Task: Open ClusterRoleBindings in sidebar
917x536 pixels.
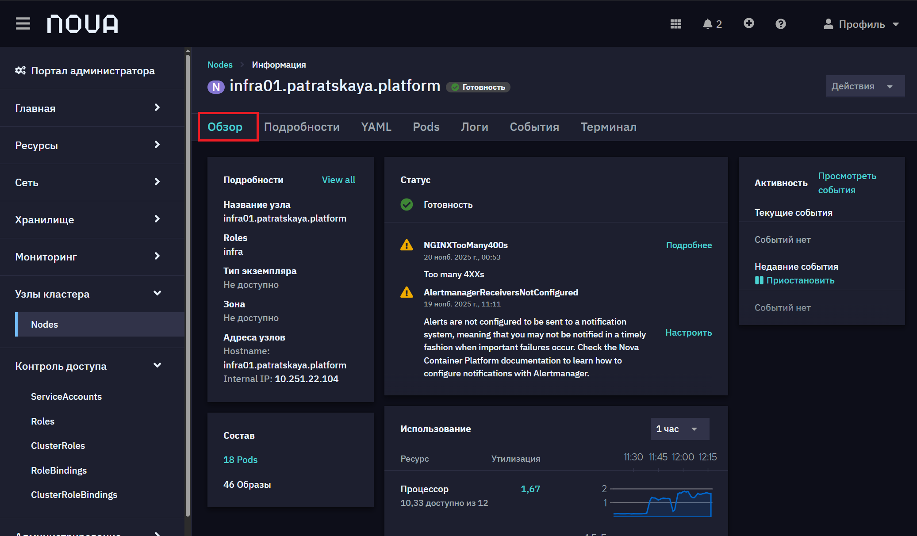Action: pyautogui.click(x=74, y=494)
